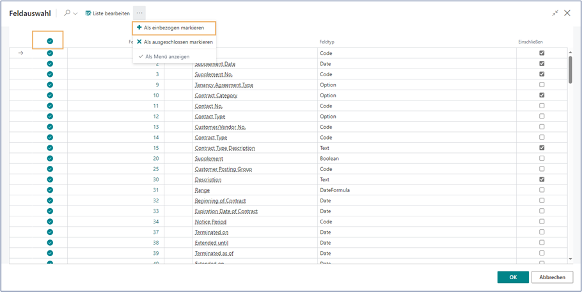Viewport: 582px width, 292px height.
Task: Click row selection circle for field 9
Action: pos(50,85)
